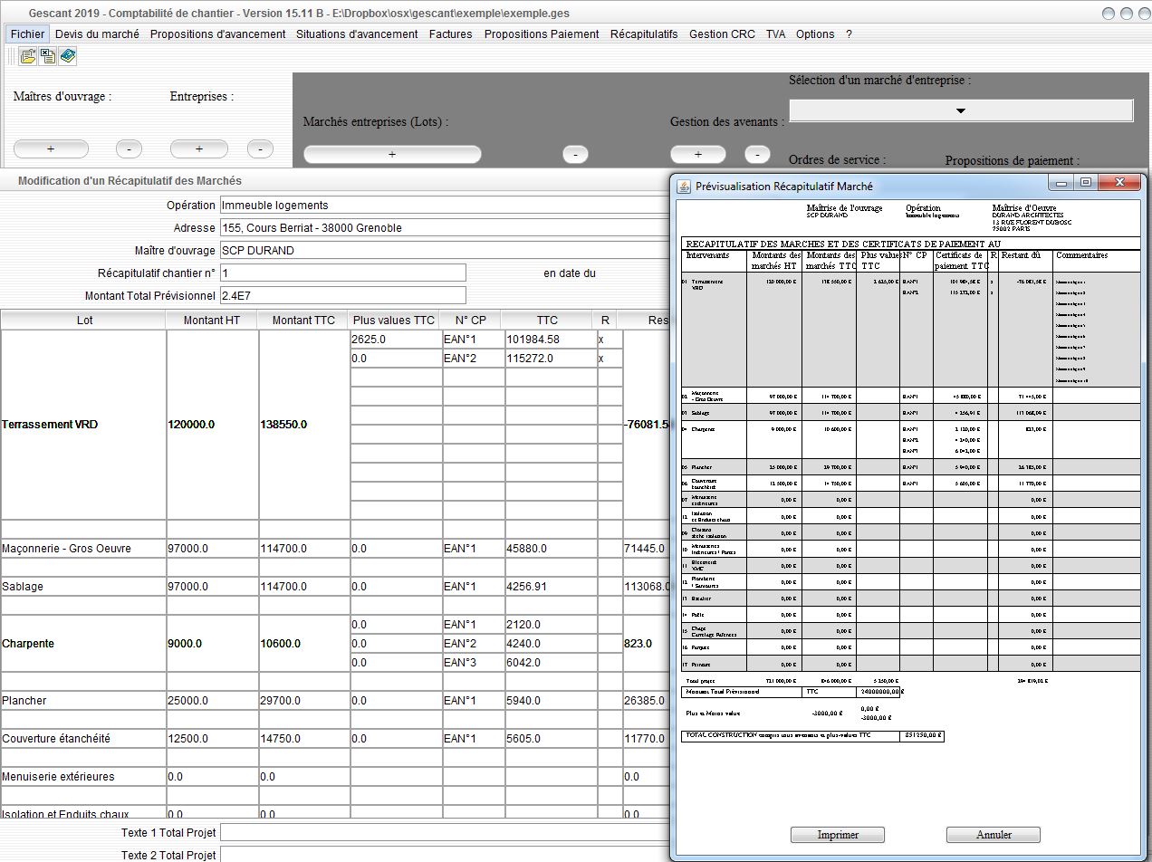Click the Java icon in the Prévisualisation title bar
The height and width of the screenshot is (862, 1152).
pos(685,186)
